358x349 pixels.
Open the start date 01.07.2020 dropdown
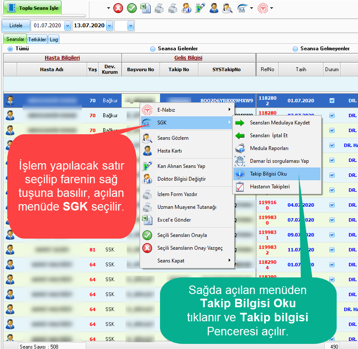coord(67,26)
